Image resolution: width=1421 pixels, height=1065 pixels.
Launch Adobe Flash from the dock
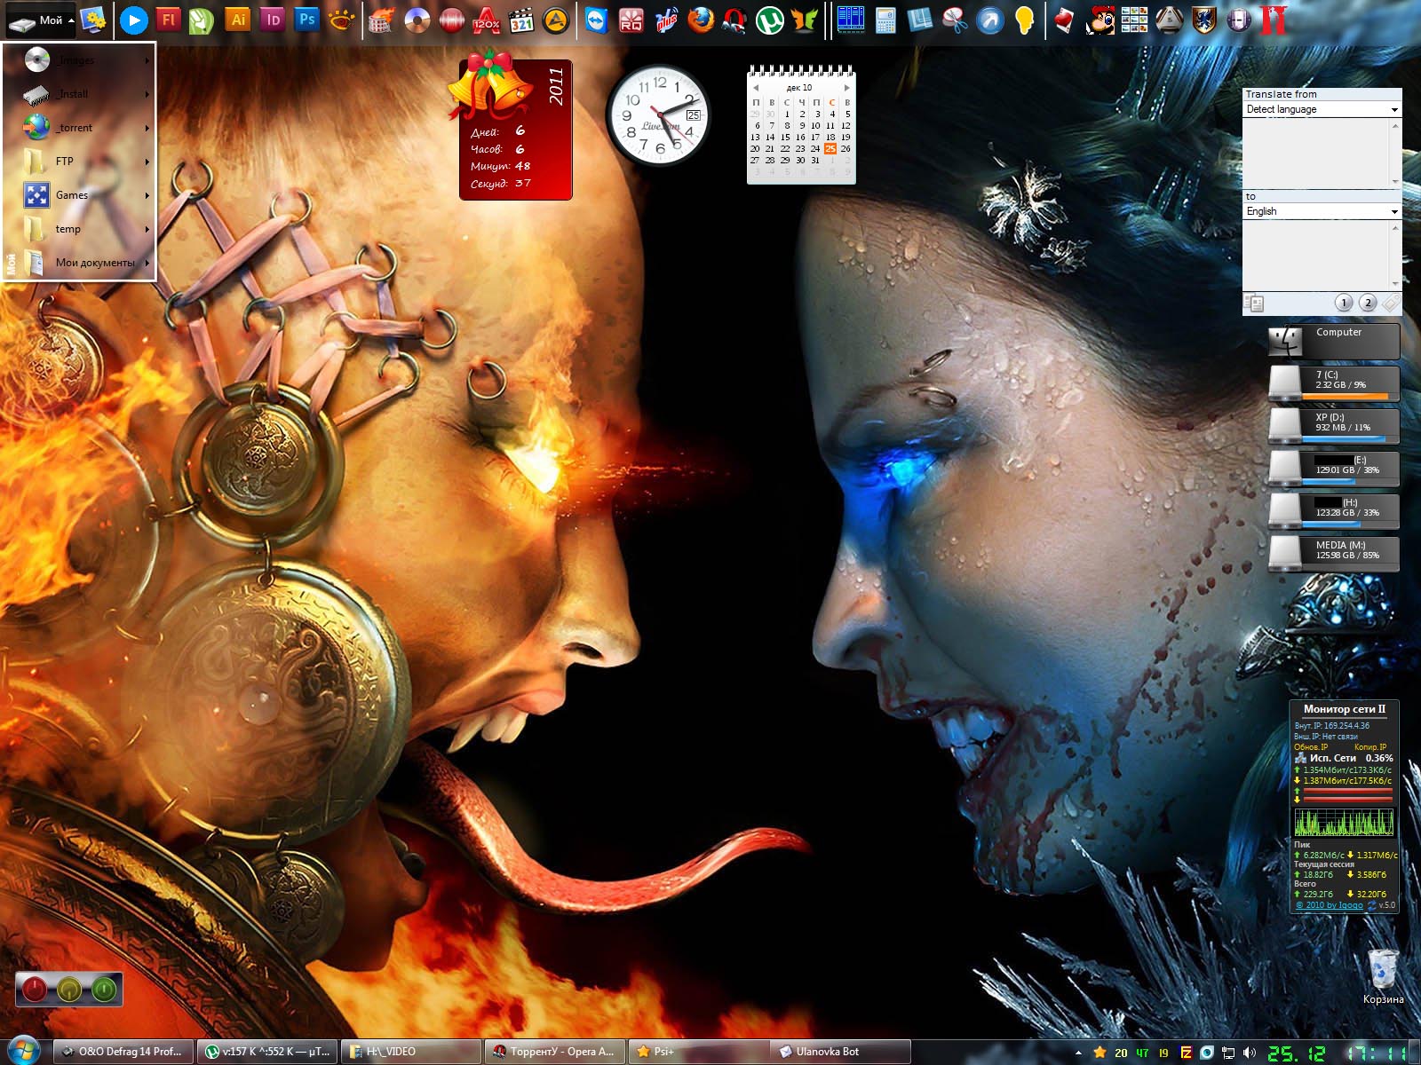click(x=168, y=19)
